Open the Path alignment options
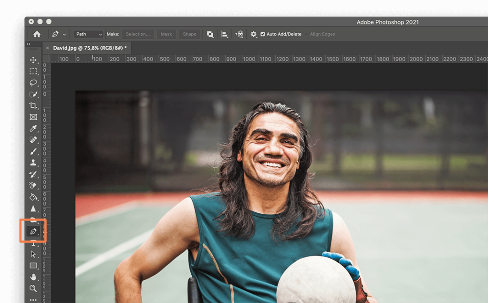The image size is (488, 303). click(224, 34)
